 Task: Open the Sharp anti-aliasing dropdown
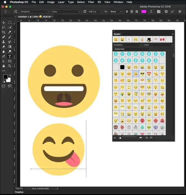[x=116, y=12]
